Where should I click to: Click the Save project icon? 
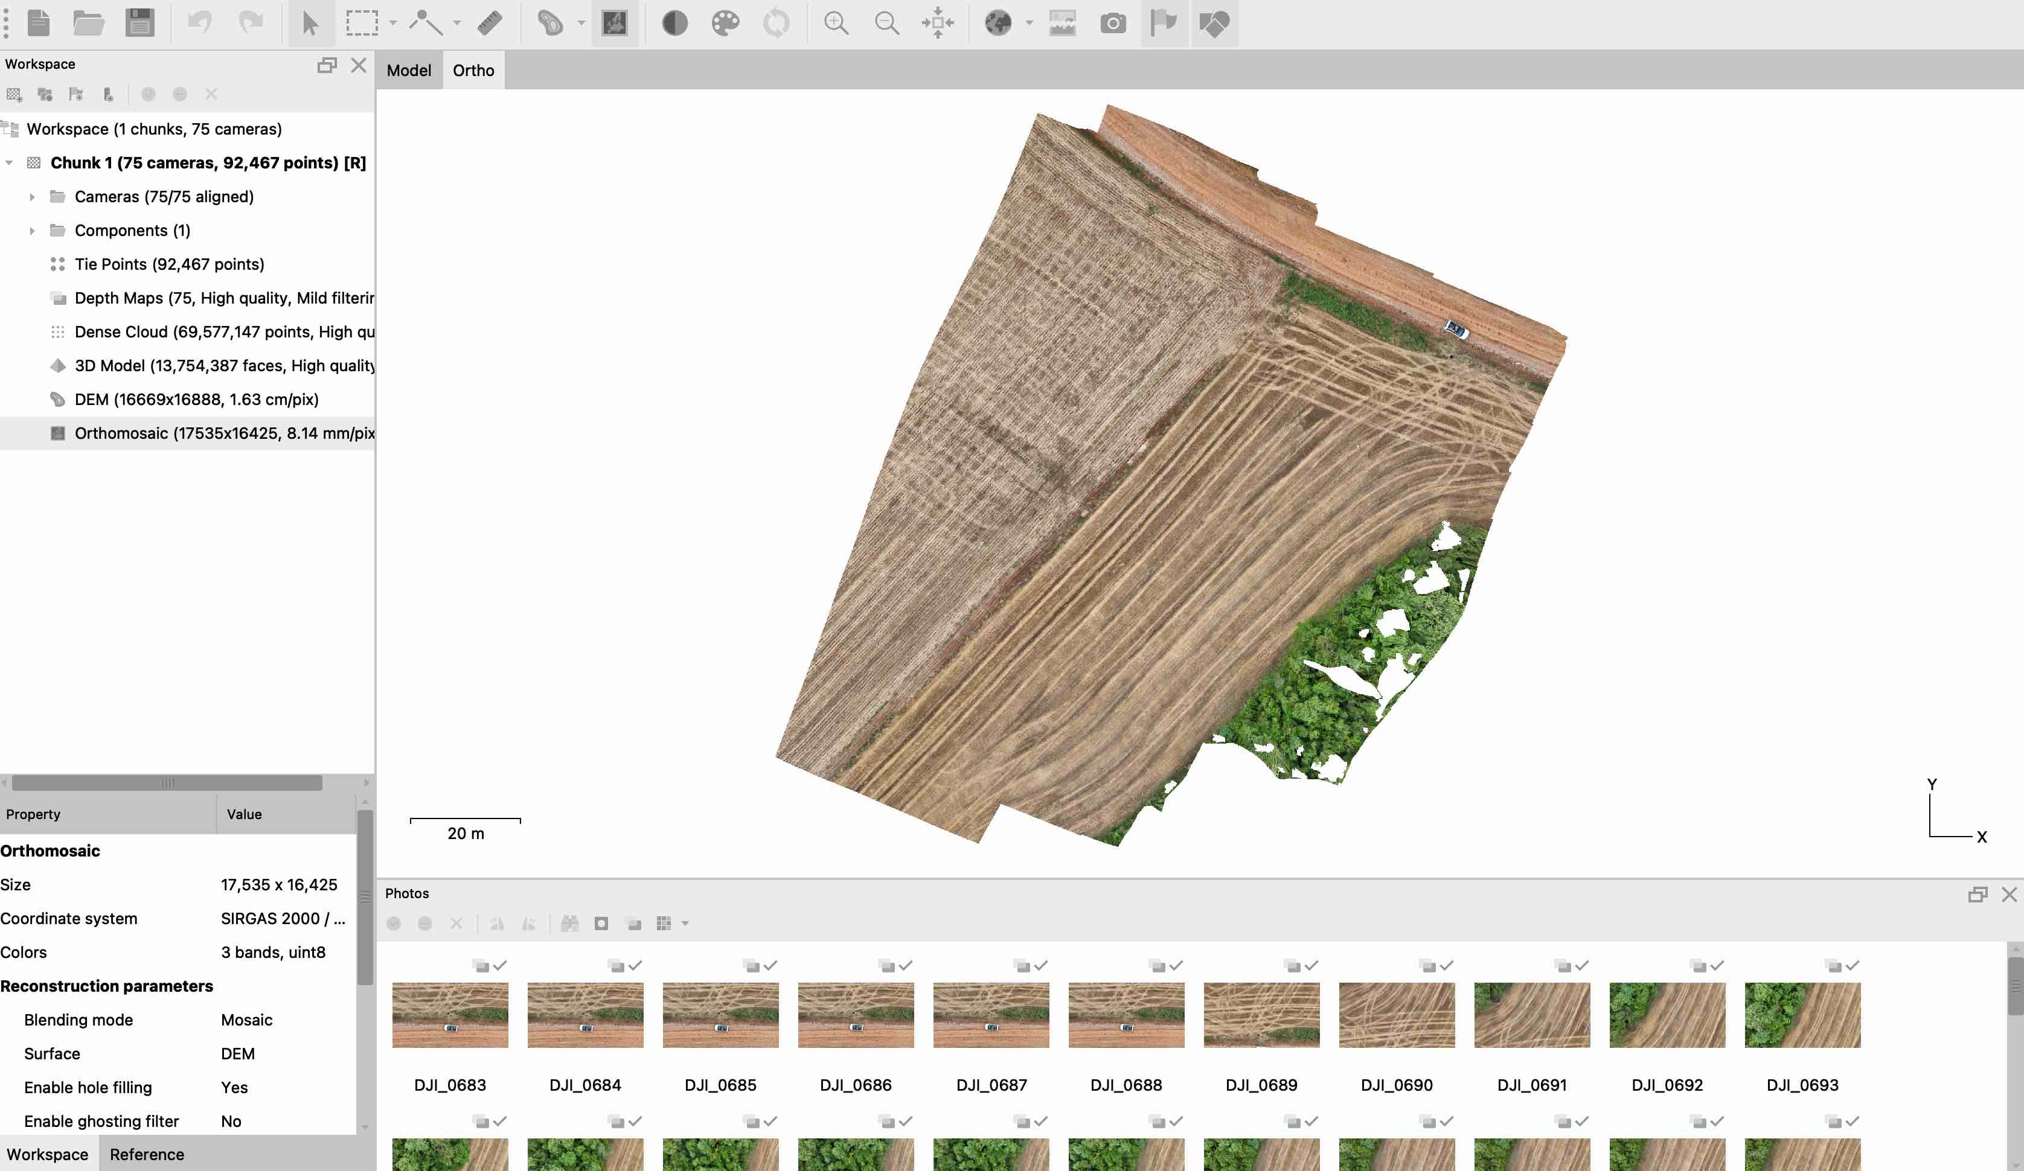(139, 24)
